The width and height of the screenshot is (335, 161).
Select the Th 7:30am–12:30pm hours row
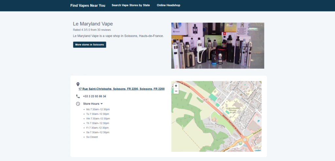click(x=97, y=123)
